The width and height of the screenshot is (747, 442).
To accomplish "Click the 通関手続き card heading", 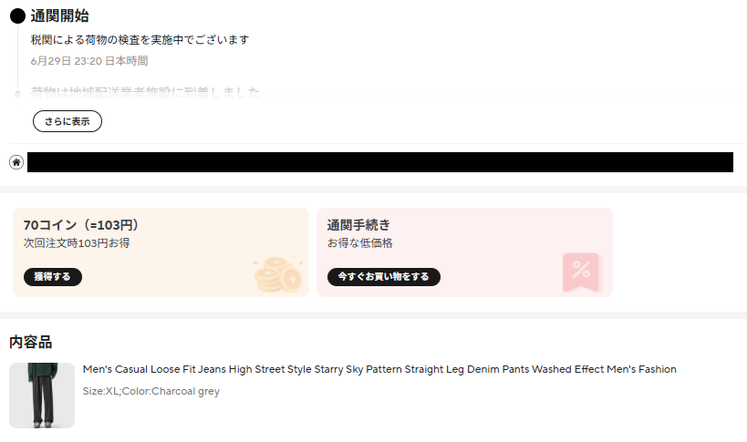I will coord(358,225).
